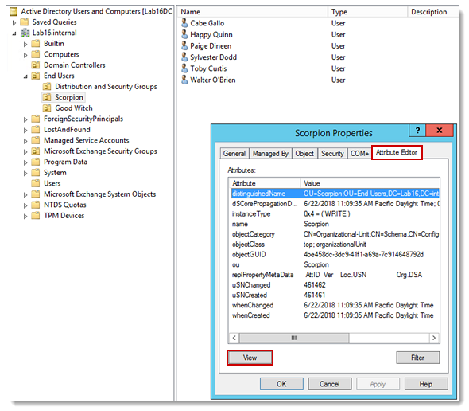Select the whenCreated attribute row
469x411 pixels.
335,315
